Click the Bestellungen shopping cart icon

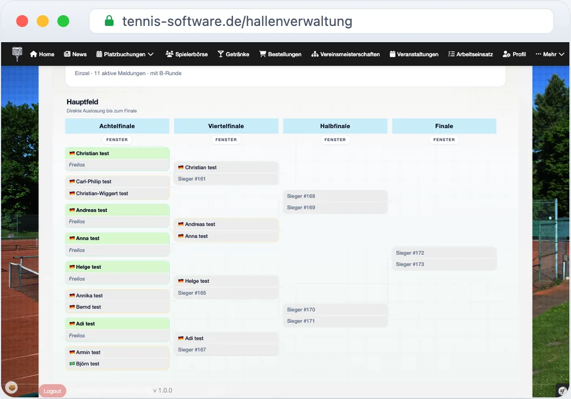pos(263,54)
